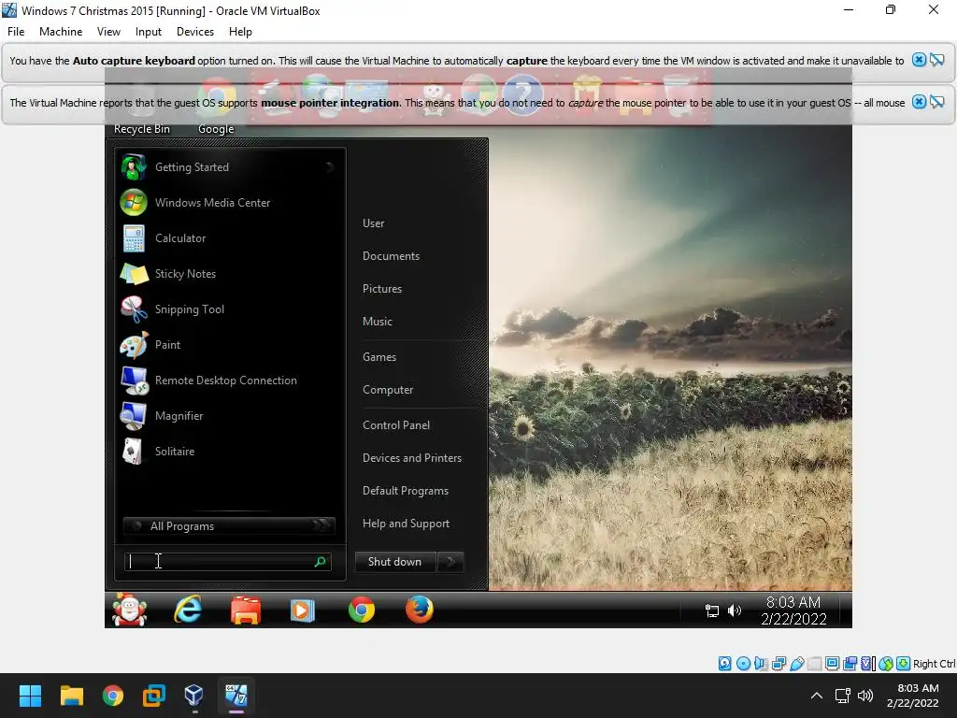Open Default Programs
The height and width of the screenshot is (718, 957).
(x=406, y=491)
